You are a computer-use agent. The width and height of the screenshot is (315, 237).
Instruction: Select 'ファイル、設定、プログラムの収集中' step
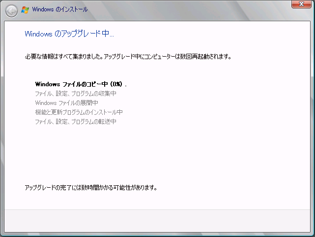(76, 94)
